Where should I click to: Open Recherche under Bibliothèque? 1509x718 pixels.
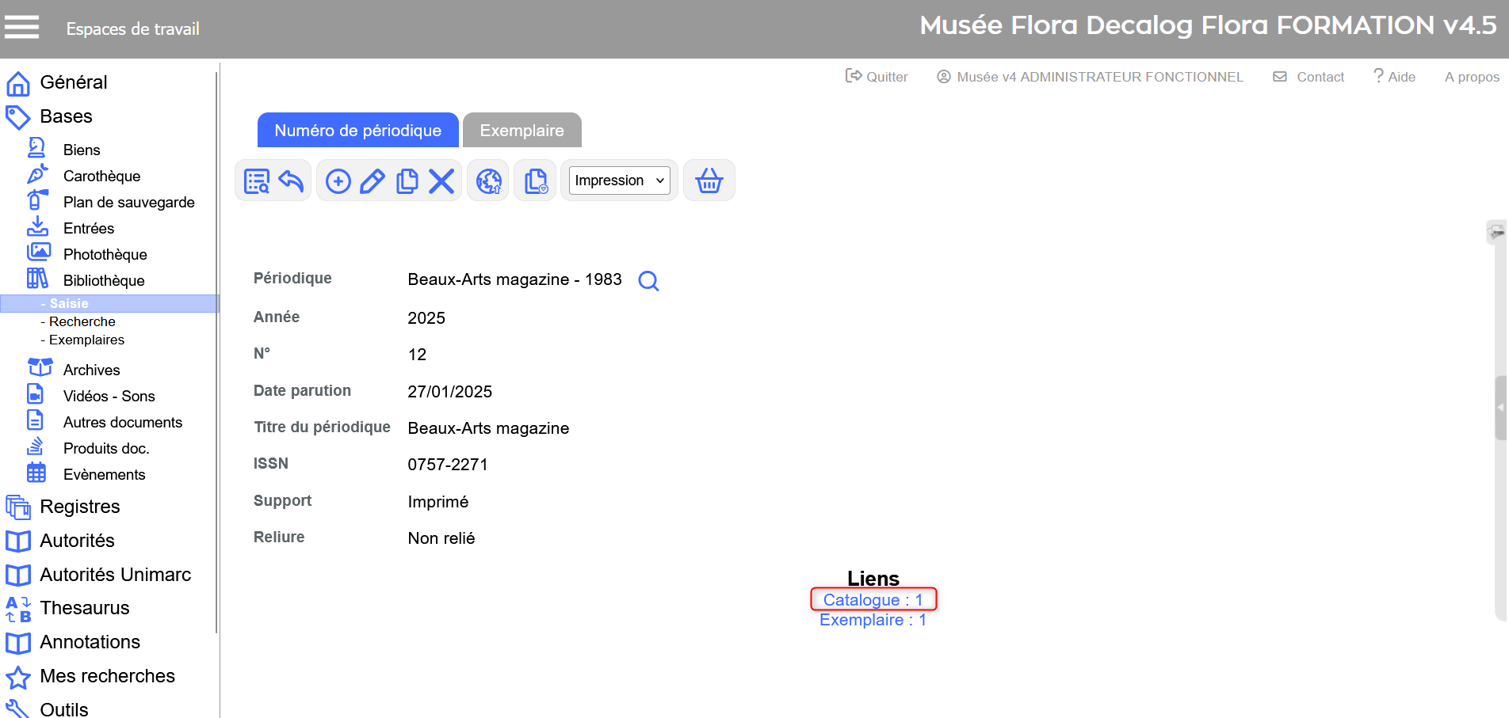coord(82,321)
